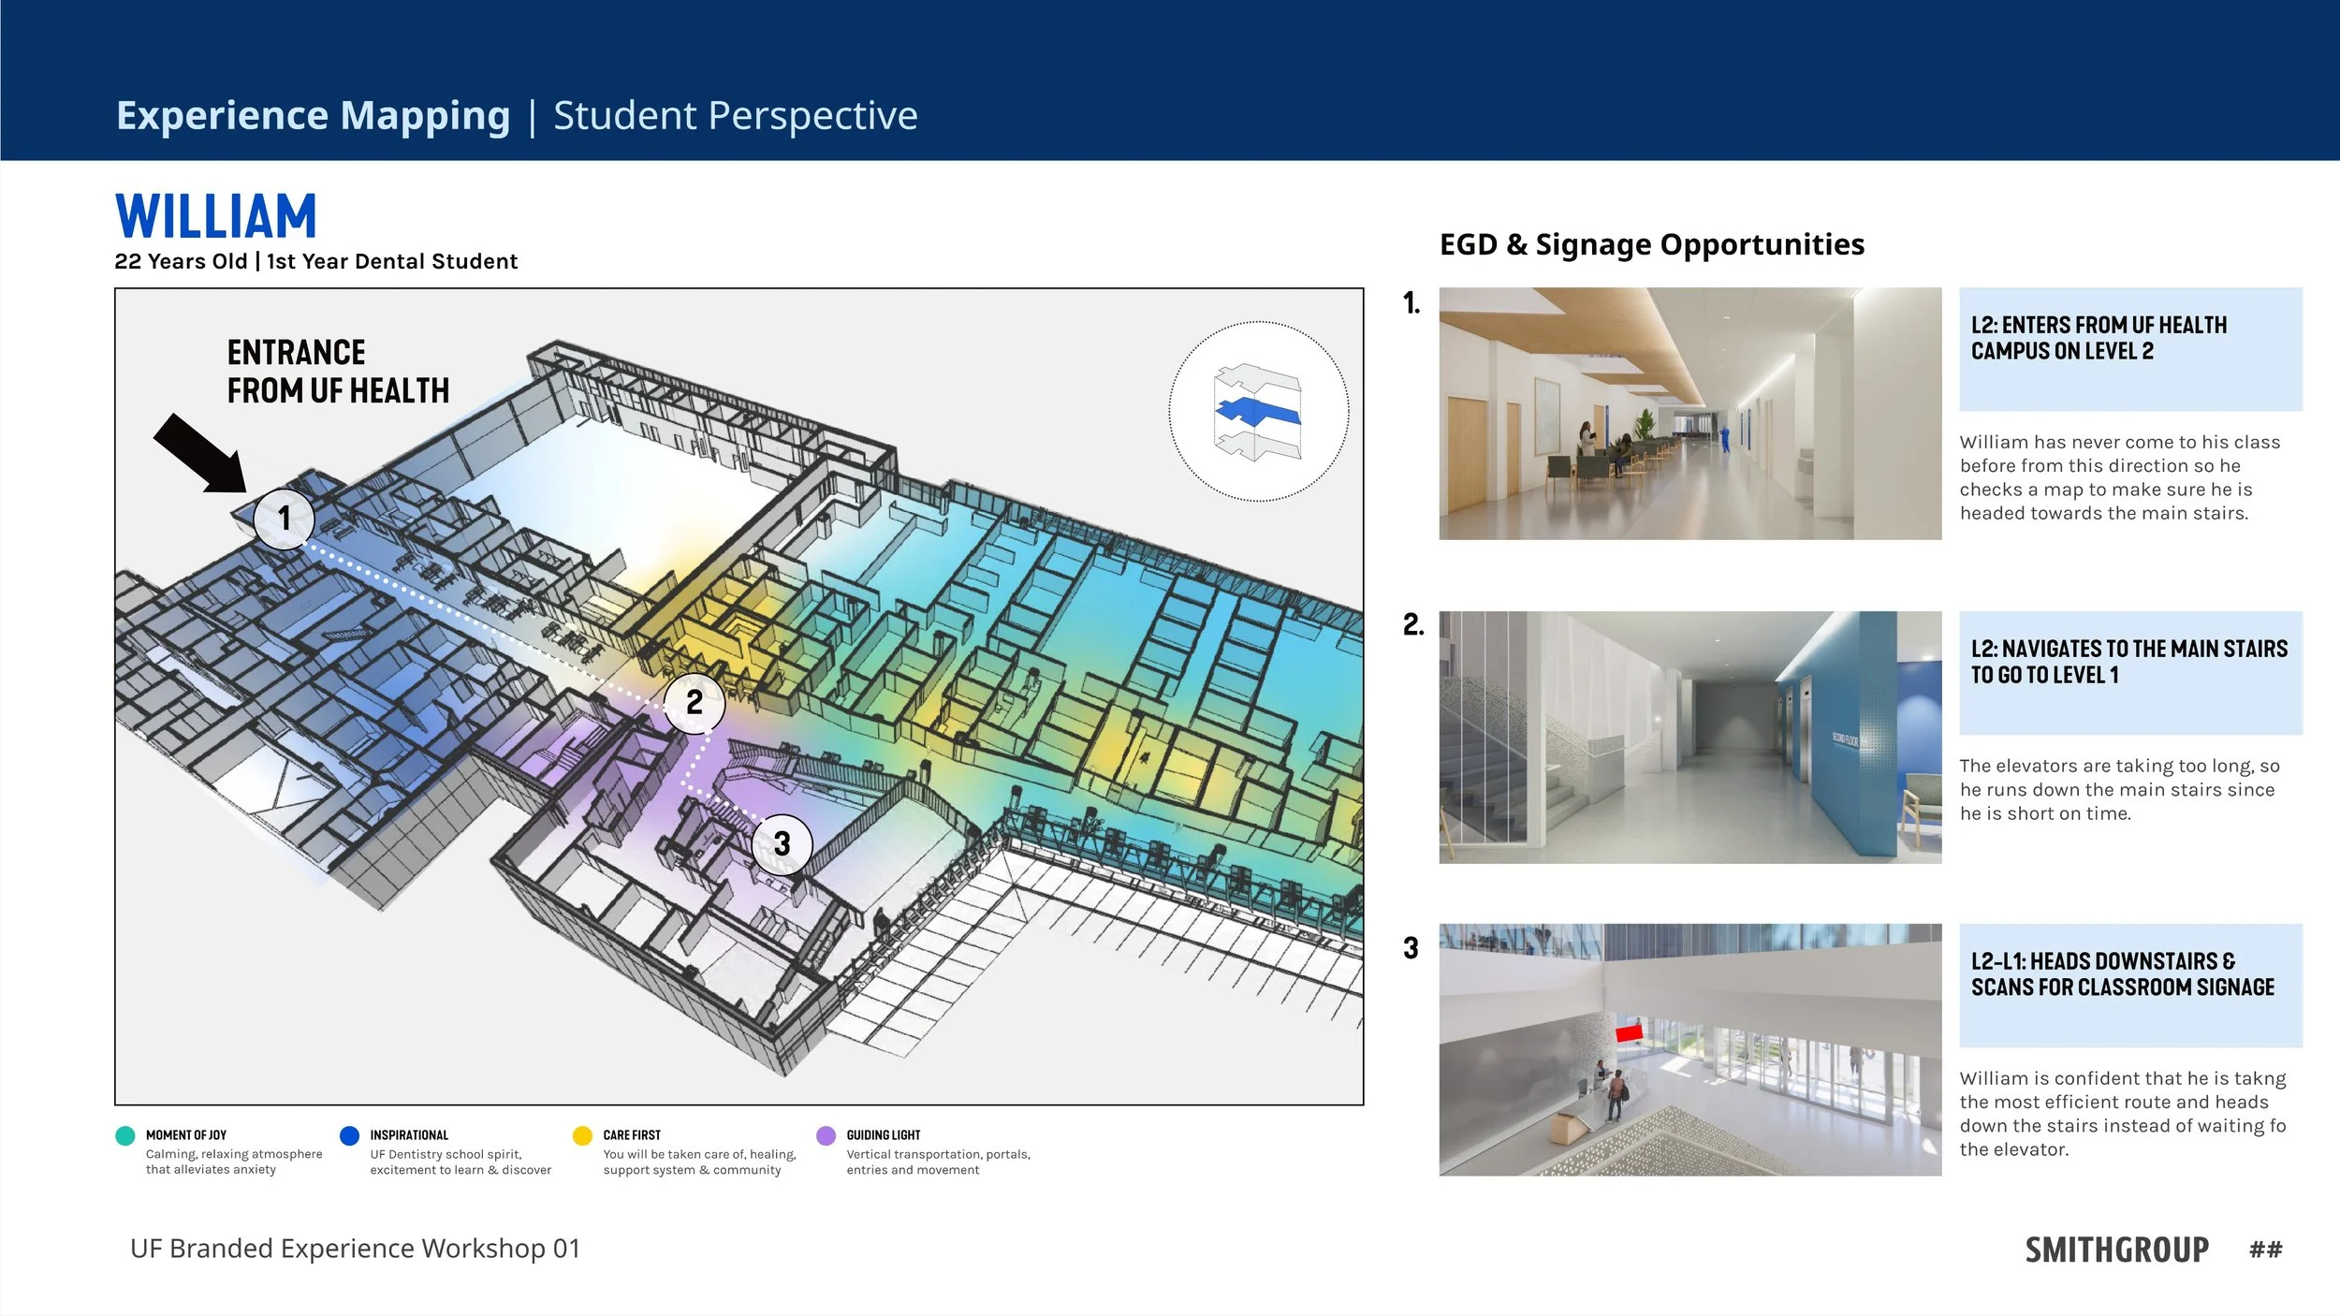Screen dimensions: 2340x1316
Task: Open the main stairs rendering for step 2
Action: click(x=1689, y=737)
